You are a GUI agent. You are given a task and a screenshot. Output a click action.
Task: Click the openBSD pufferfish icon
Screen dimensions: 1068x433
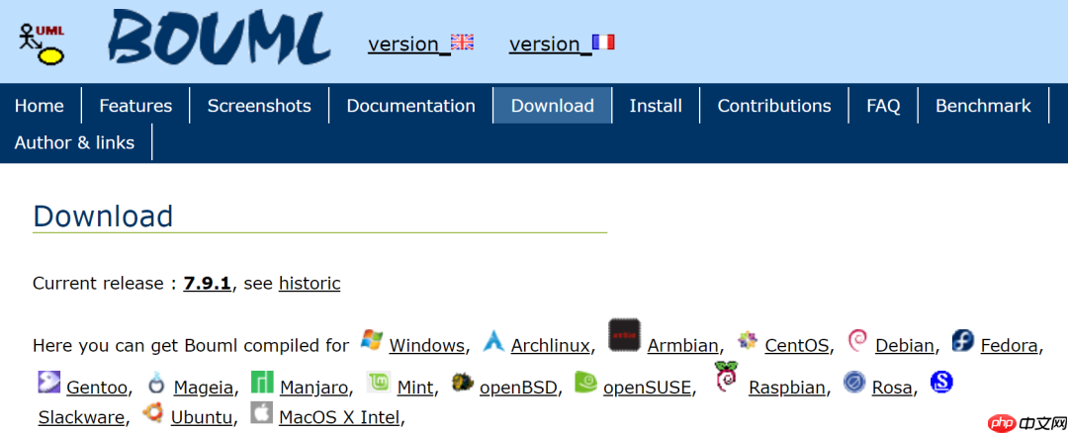click(463, 383)
